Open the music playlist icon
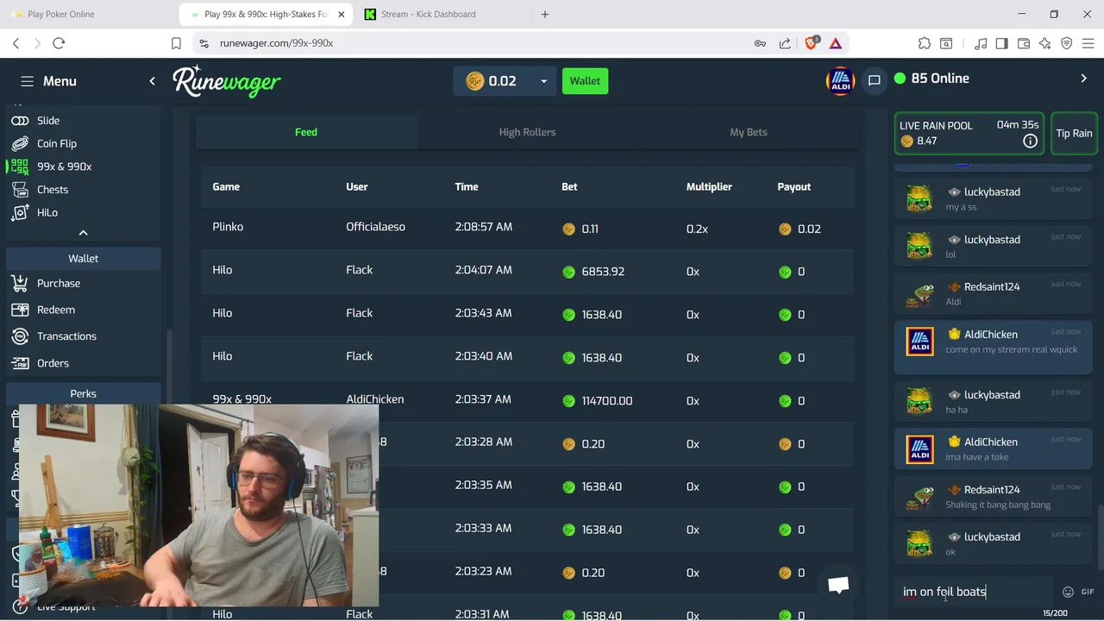 coord(981,43)
